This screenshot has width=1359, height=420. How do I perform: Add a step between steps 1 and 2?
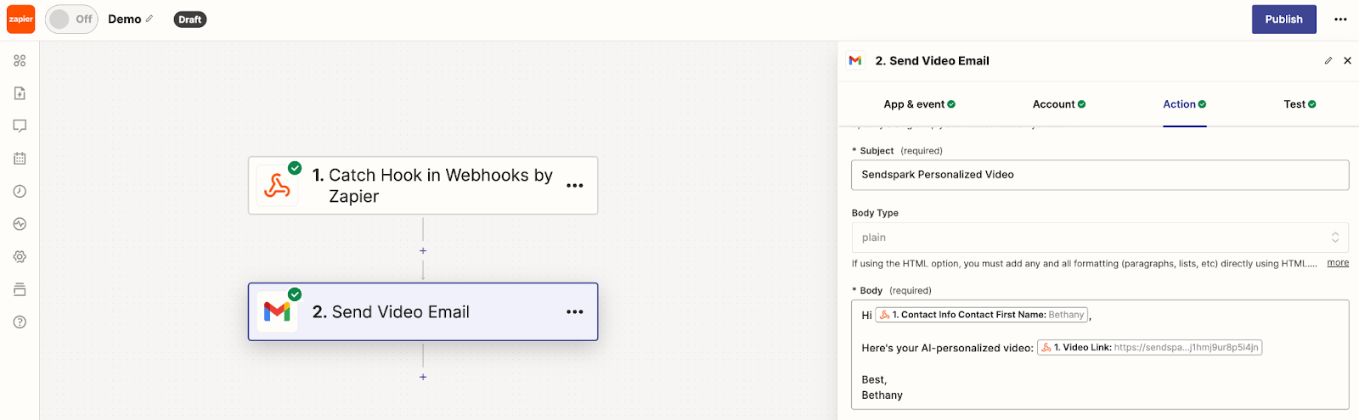tap(423, 250)
